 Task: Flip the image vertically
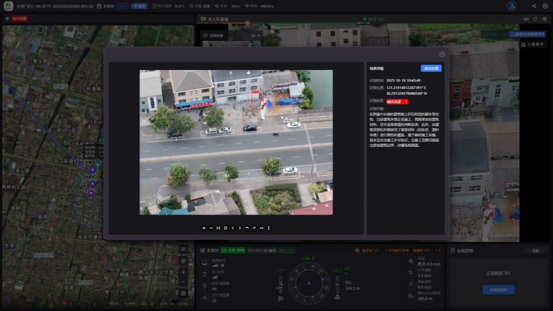point(268,228)
